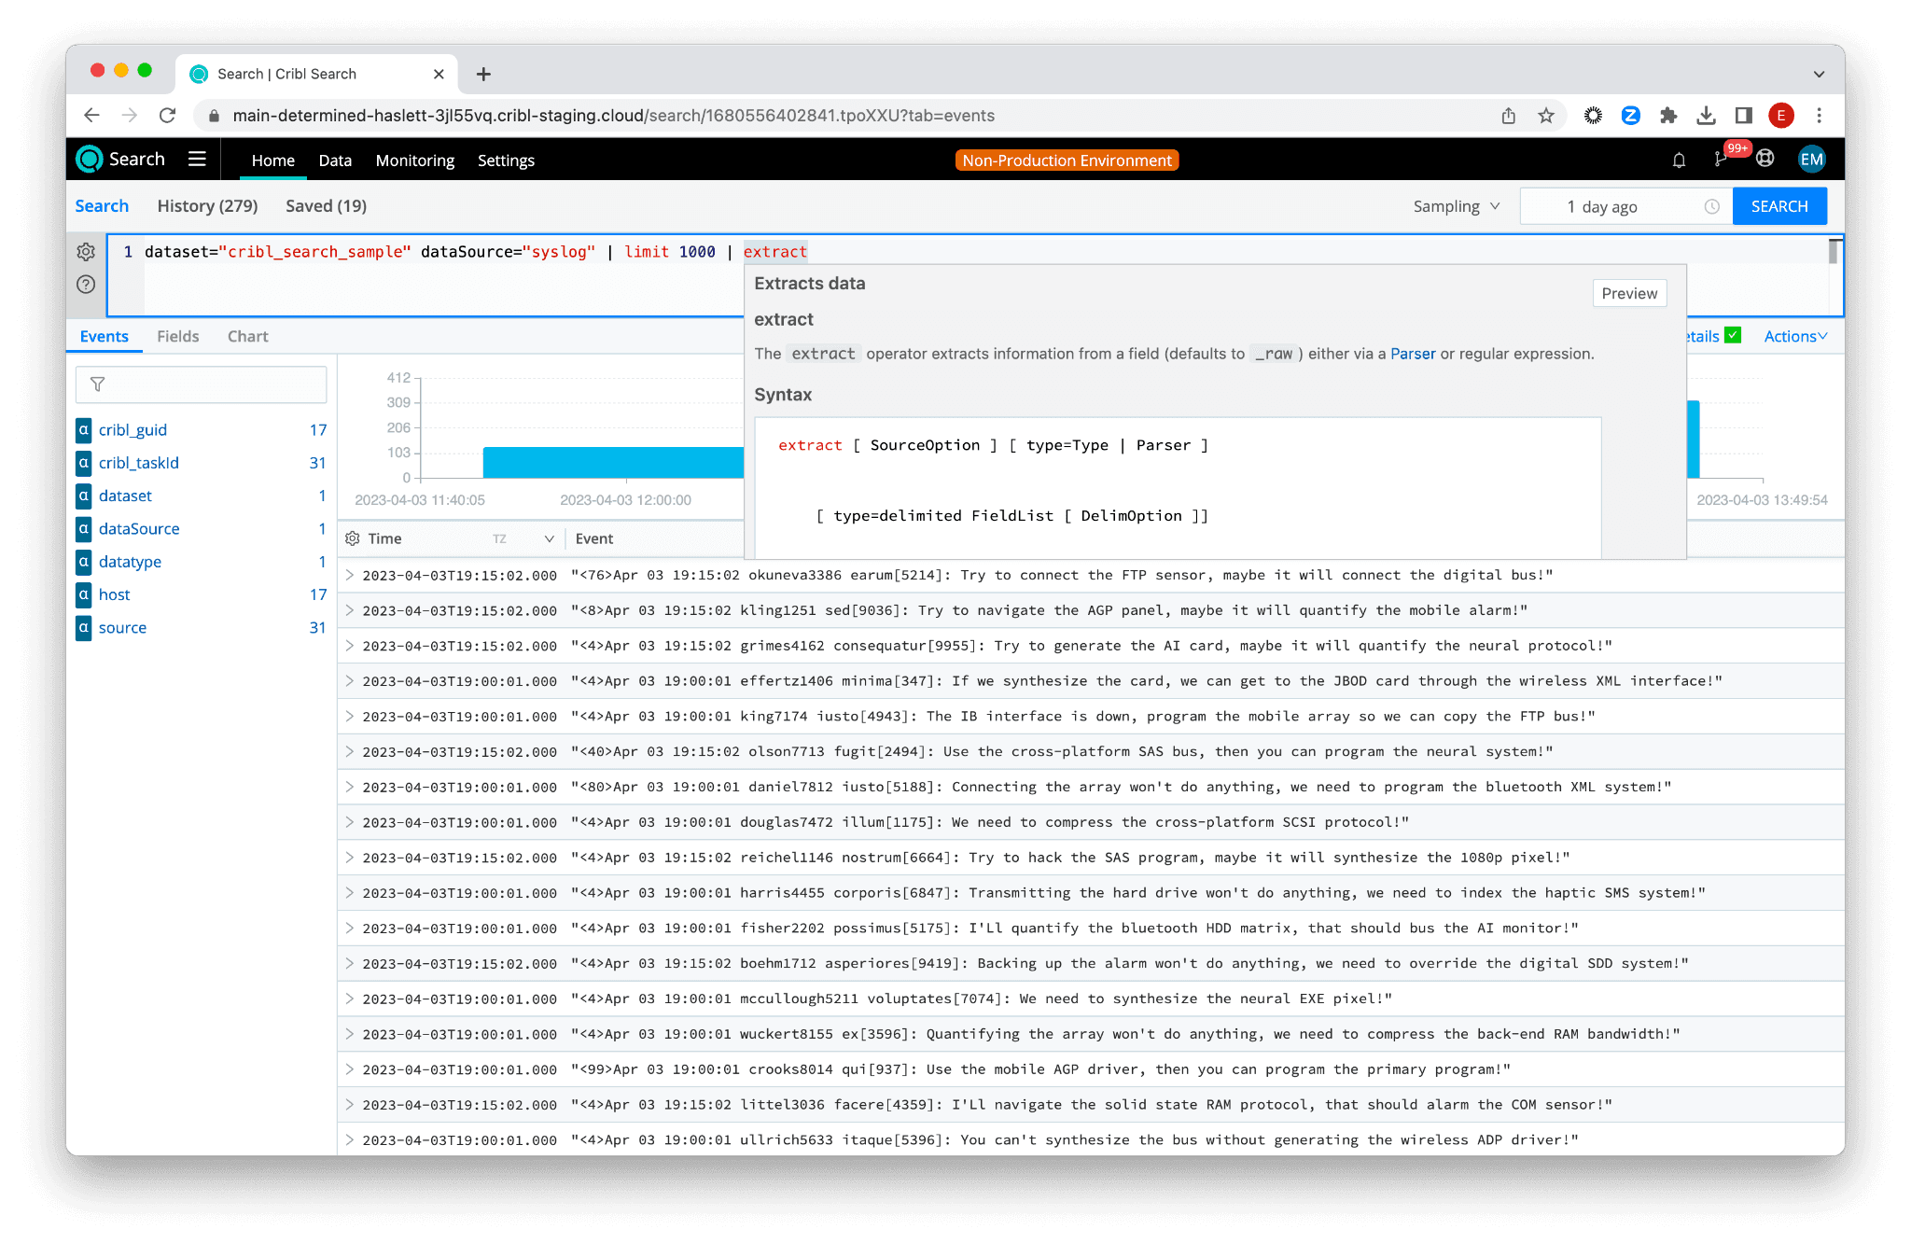Select the cribl_guid field
This screenshot has height=1243, width=1911.
coord(133,429)
